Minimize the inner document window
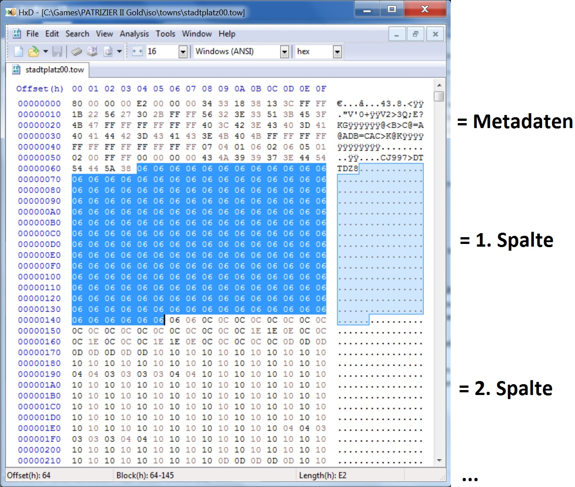 (x=397, y=34)
